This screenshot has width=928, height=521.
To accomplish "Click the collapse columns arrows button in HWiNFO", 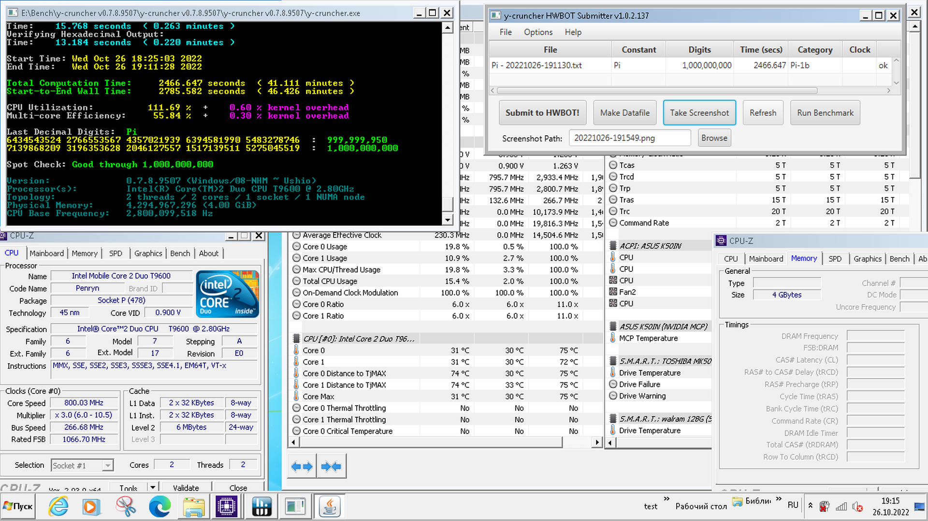I will coord(331,466).
